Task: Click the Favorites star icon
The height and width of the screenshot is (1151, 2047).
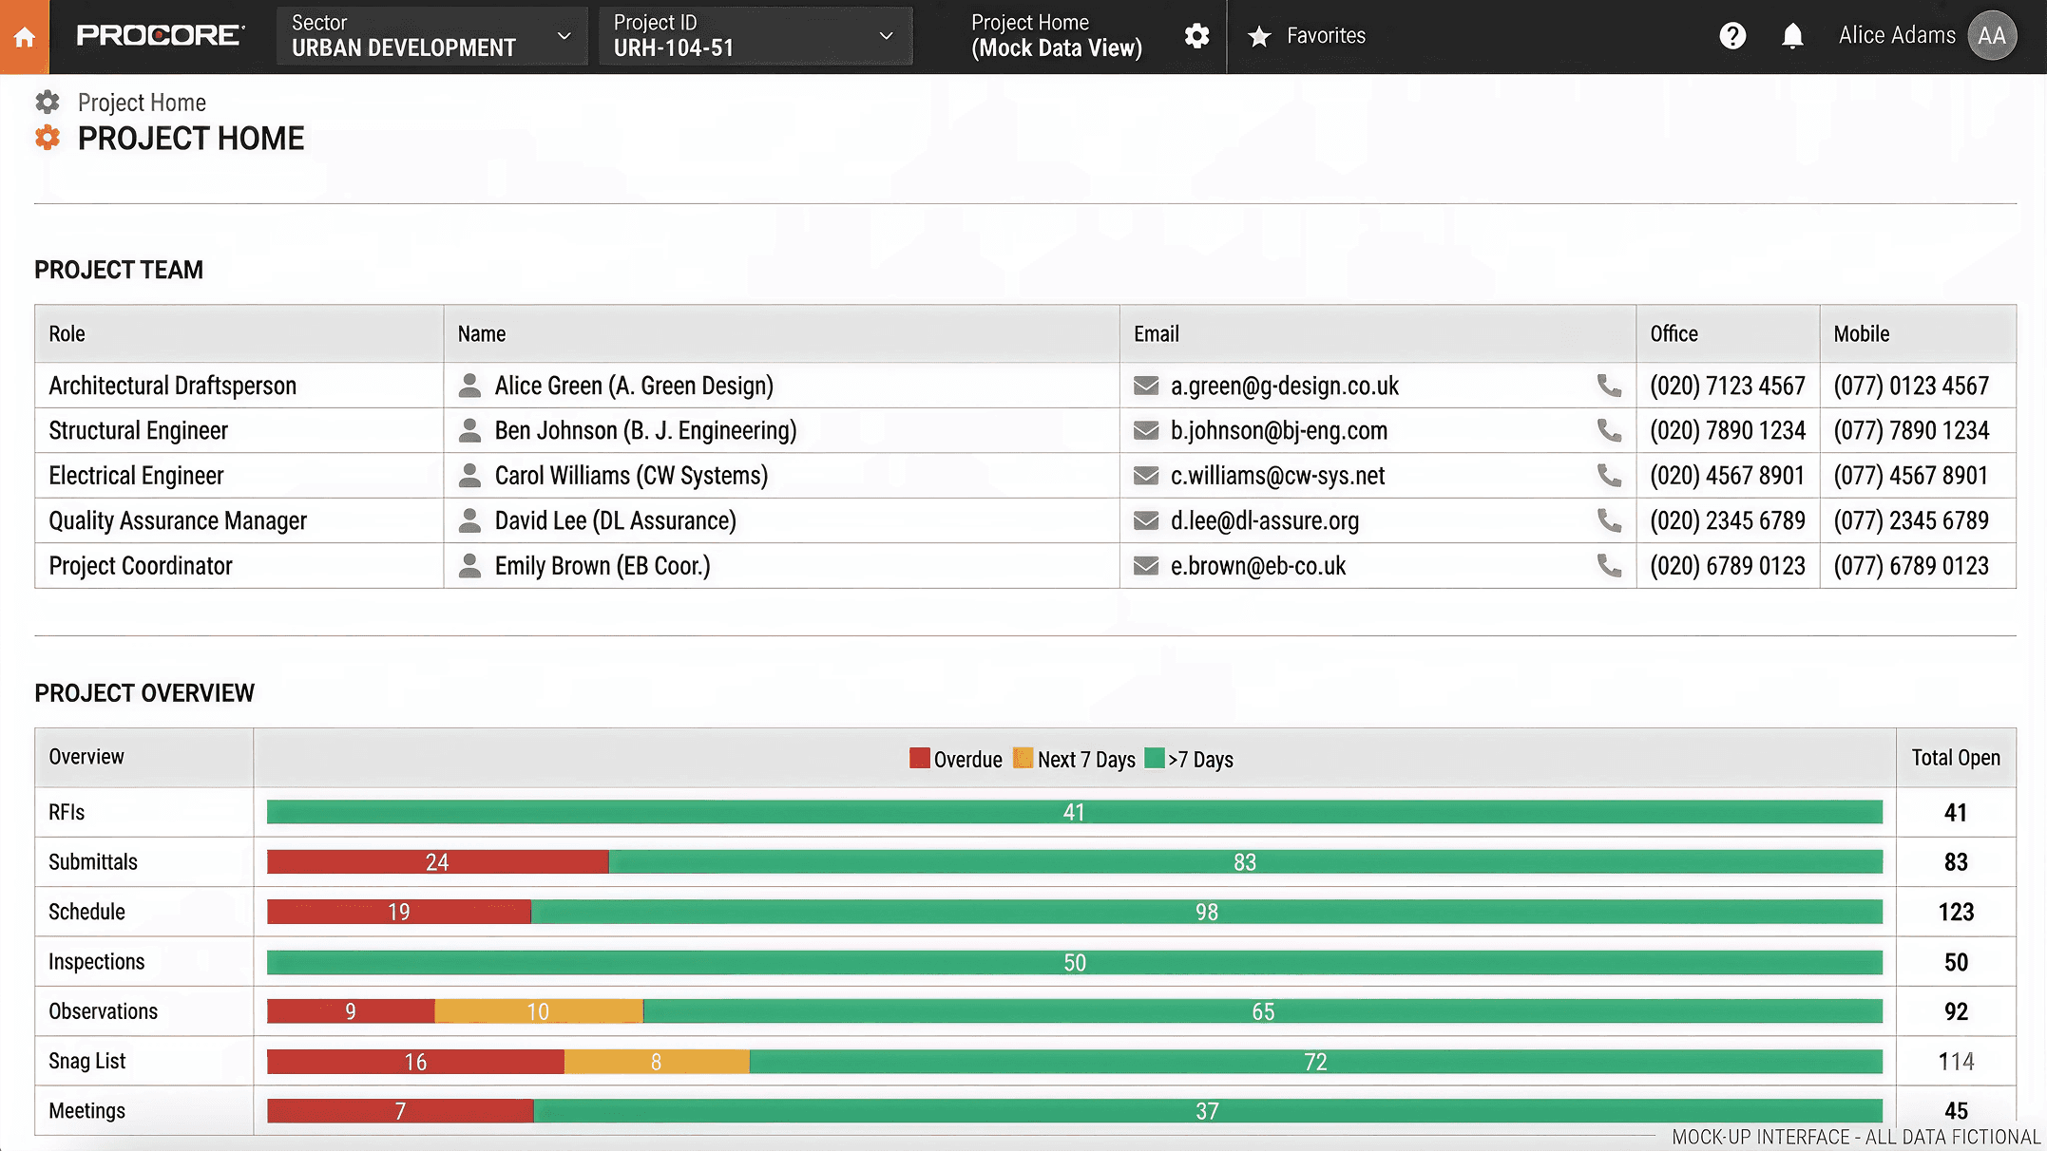Action: (x=1259, y=36)
